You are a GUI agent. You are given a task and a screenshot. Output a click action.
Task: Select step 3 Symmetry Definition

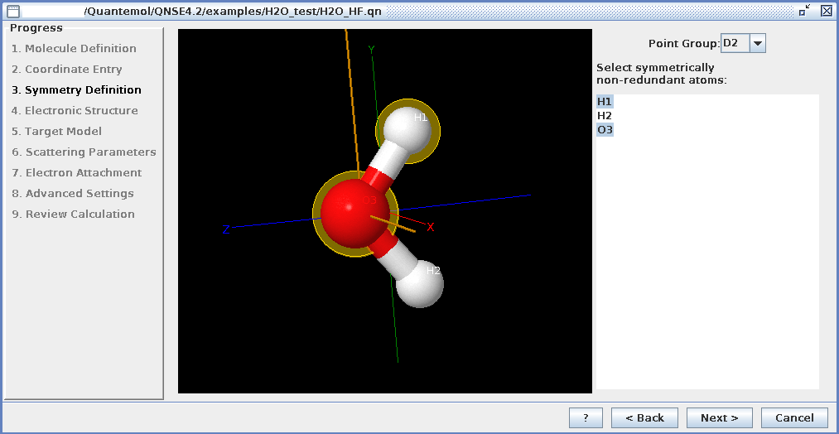[x=76, y=90]
